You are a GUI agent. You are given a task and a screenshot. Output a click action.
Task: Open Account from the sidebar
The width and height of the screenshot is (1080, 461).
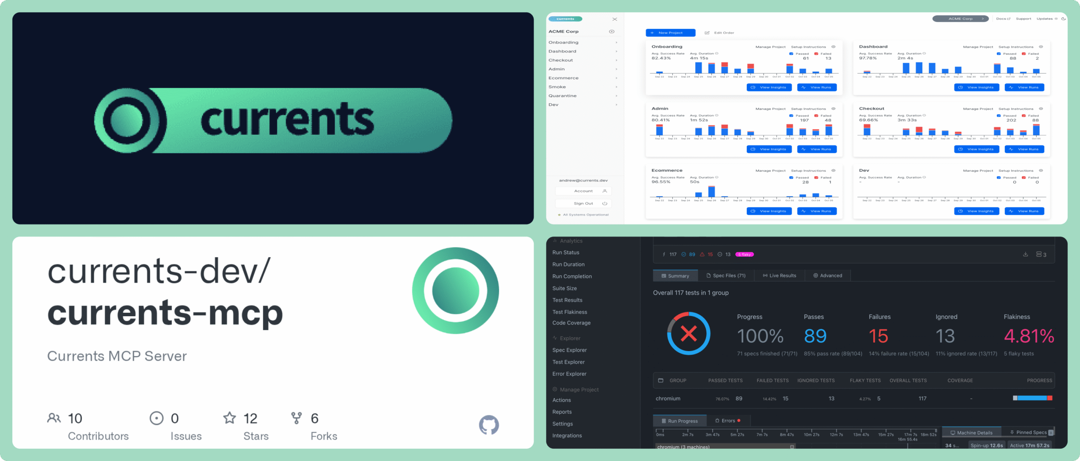583,191
